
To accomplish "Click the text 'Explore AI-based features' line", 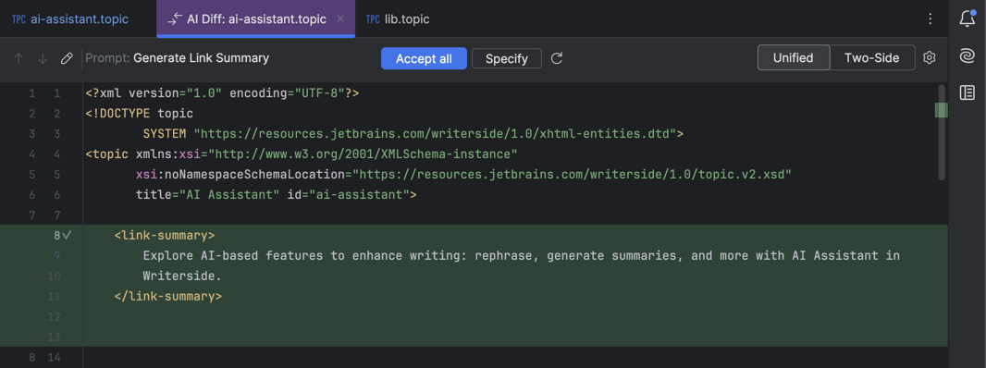I will pos(522,255).
